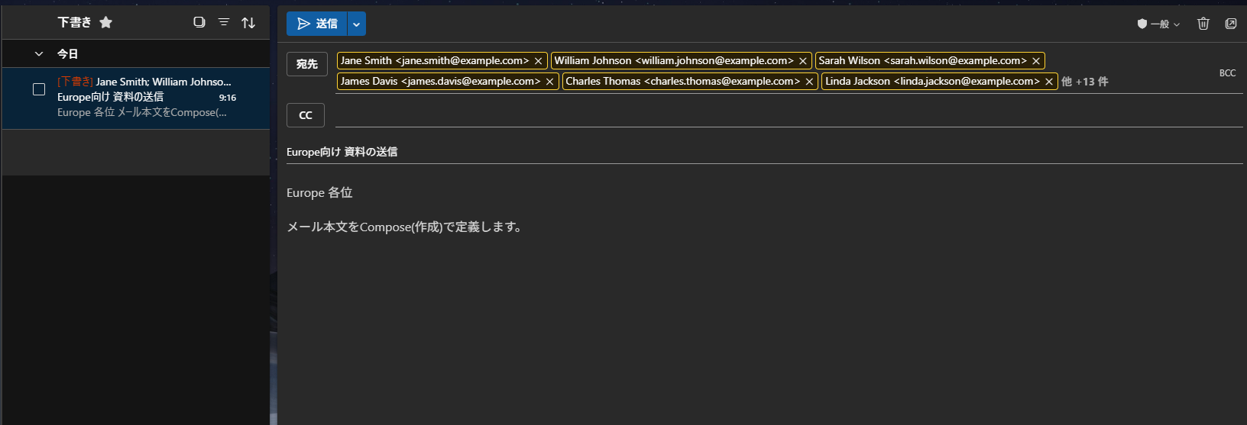The height and width of the screenshot is (425, 1247).
Task: Remove Jane Smith recipient
Action: (539, 61)
